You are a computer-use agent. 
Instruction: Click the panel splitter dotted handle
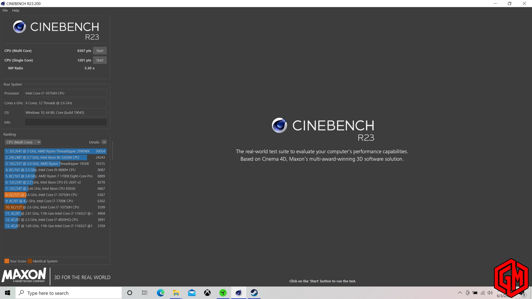pyautogui.click(x=112, y=150)
